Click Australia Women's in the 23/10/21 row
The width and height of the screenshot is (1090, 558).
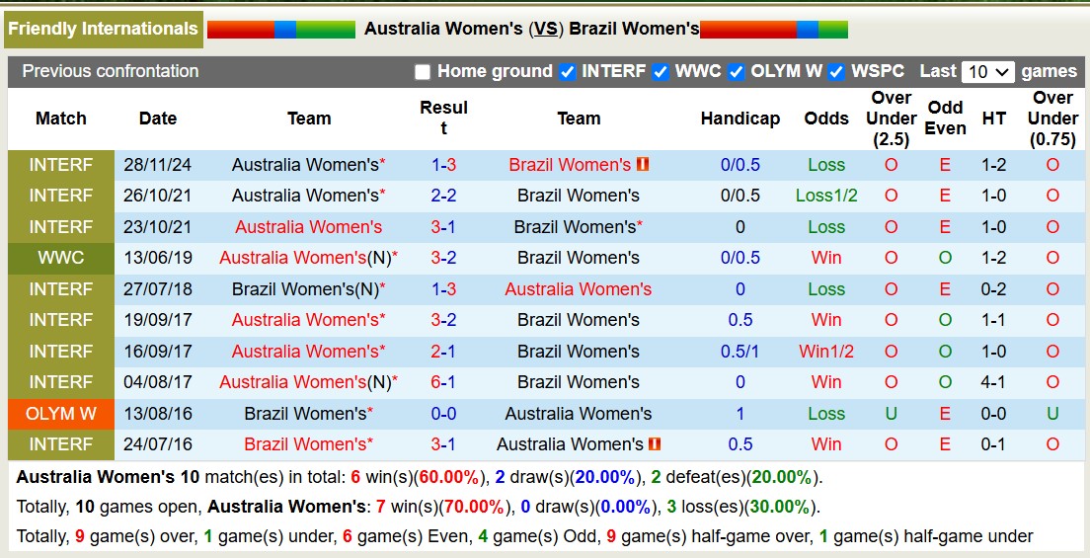[308, 227]
